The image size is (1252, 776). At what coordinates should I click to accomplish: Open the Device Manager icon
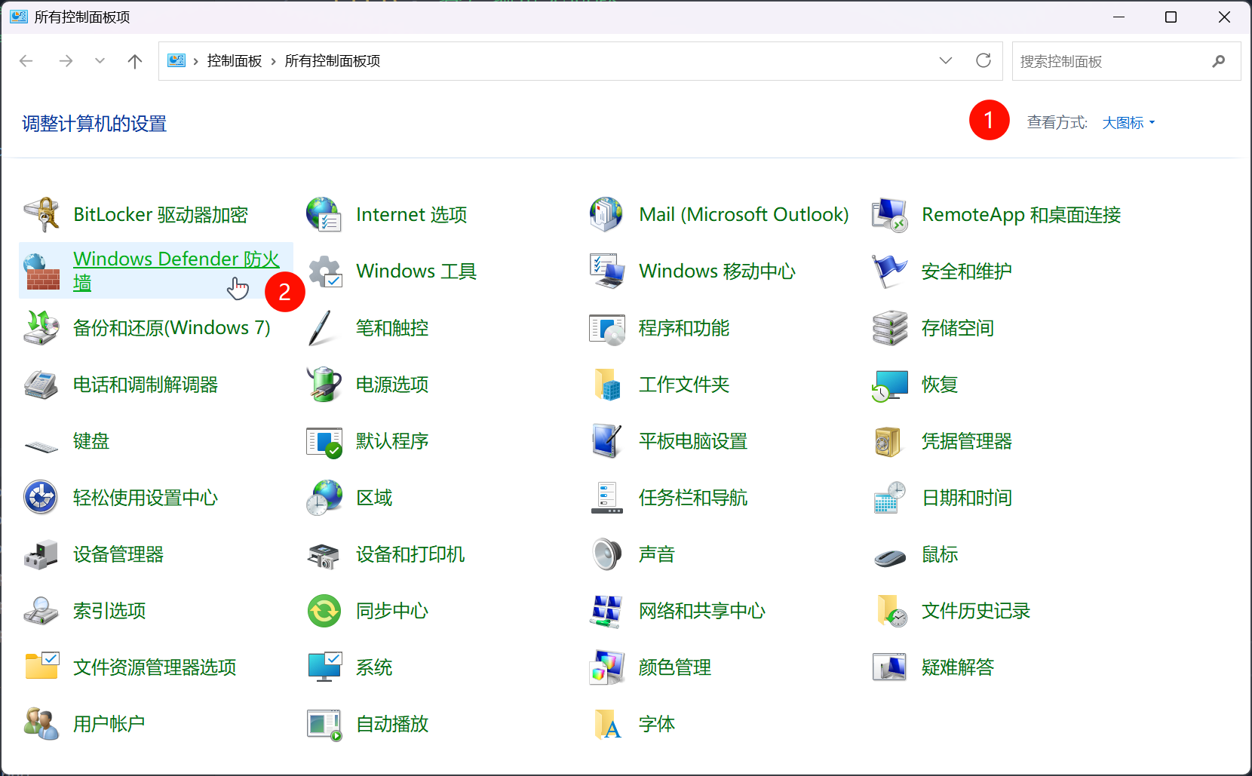pyautogui.click(x=41, y=554)
